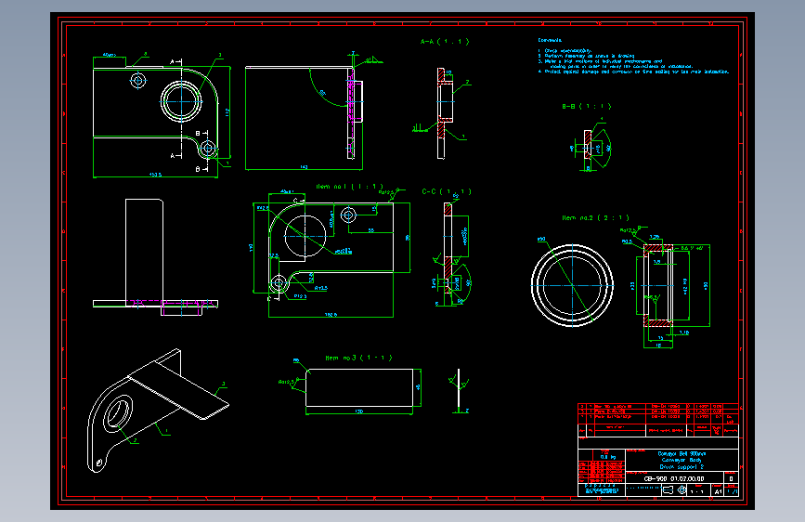Viewport: 805px width, 522px height.
Task: Select drawing number CB-900 01.07.00.00
Action: (674, 479)
